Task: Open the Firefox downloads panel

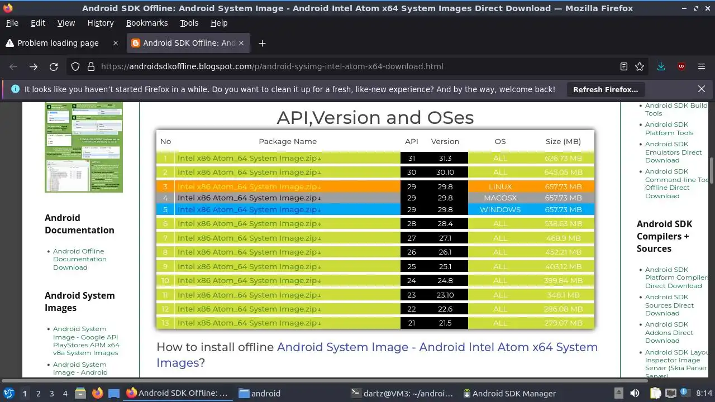Action: [x=661, y=66]
